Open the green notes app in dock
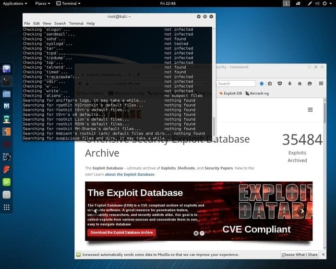 pos(6,182)
